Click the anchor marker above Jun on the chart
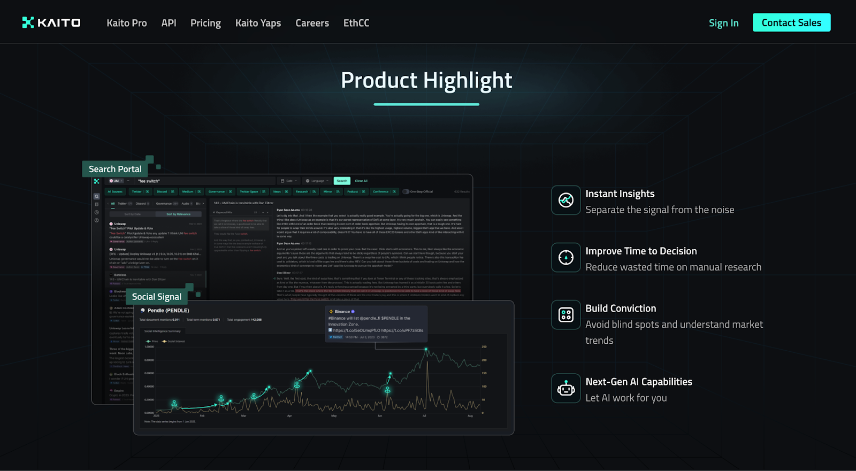The height and width of the screenshot is (471, 856). click(387, 390)
